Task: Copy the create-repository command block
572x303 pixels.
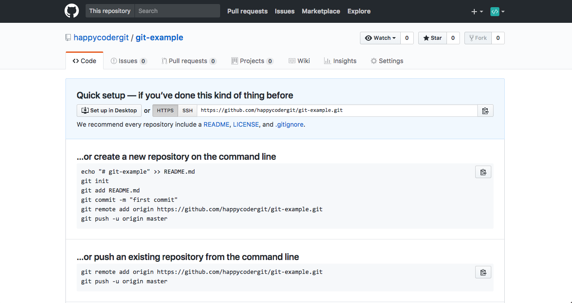Action: click(483, 171)
